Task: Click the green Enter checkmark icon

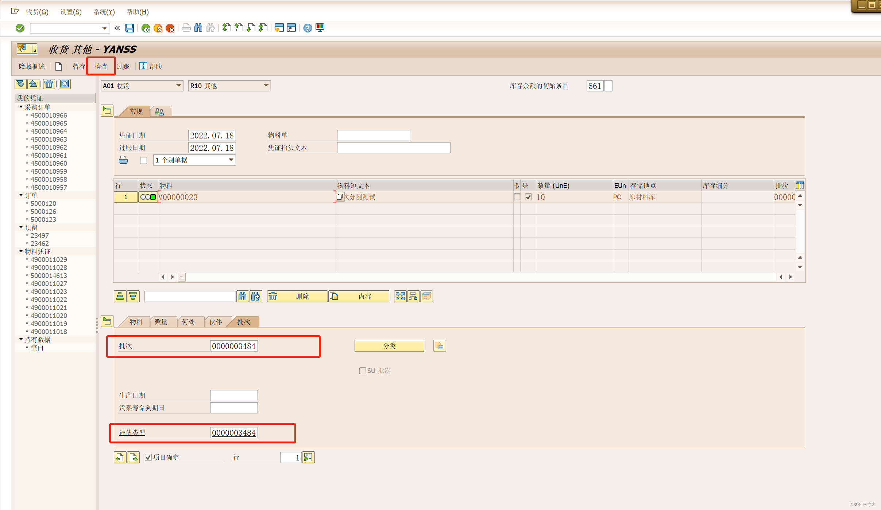Action: (20, 28)
